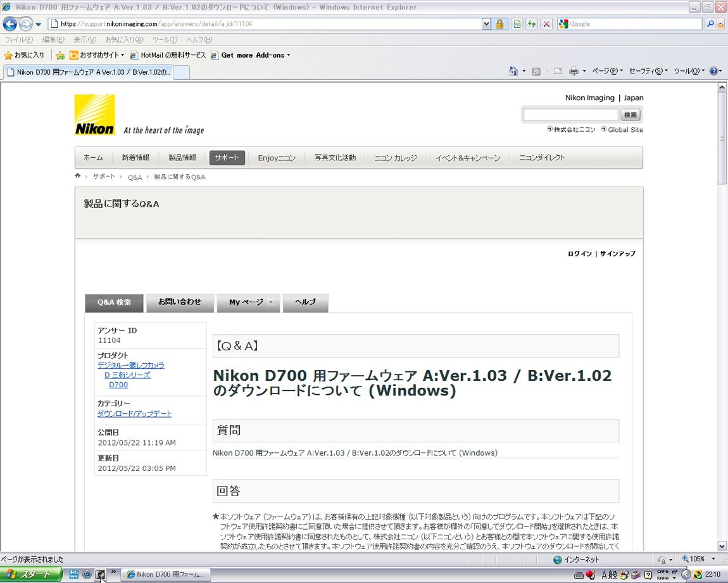Screen dimensions: 728x583
Task: Go back with the browser Back arrow
Action: click(x=9, y=23)
